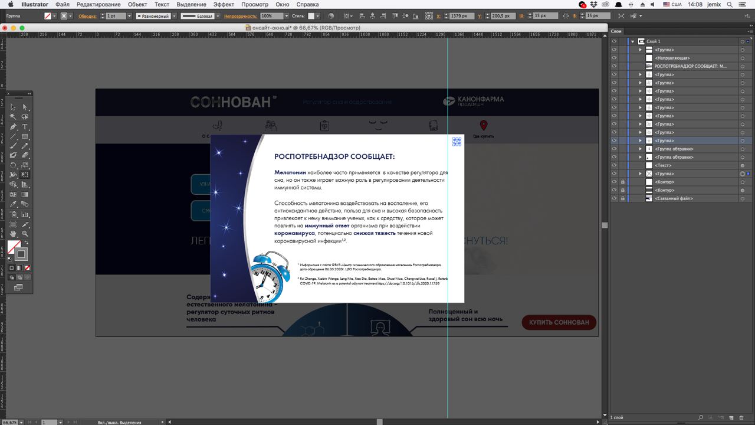Select the Type (T) tool
Screen dimensions: 755x425
tap(25, 126)
